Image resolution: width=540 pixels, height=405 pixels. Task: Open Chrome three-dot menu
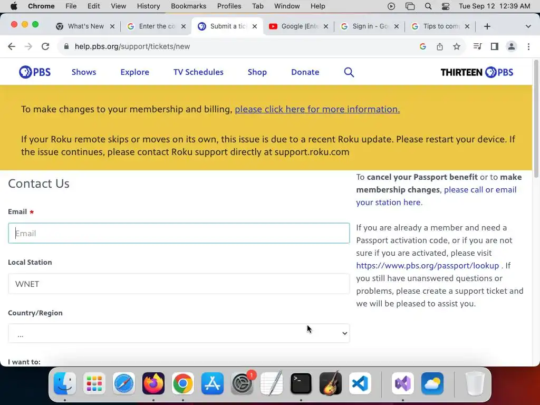528,46
